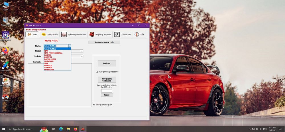This screenshot has width=285, height=132.
Task: Choose CITROEN from the brand list
Action: pos(57,68)
